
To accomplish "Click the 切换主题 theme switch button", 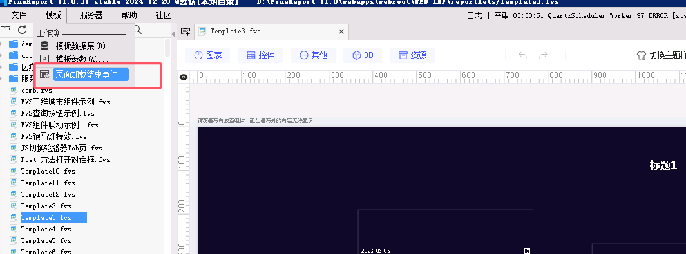I will tap(661, 55).
